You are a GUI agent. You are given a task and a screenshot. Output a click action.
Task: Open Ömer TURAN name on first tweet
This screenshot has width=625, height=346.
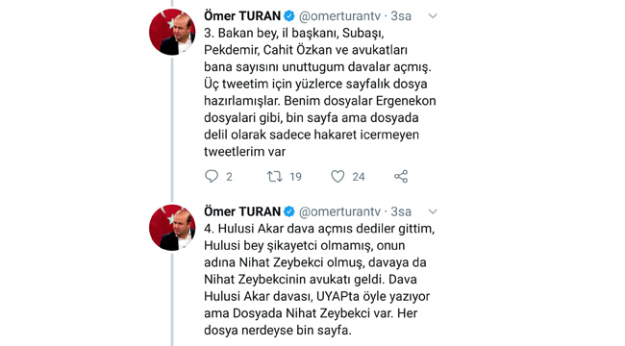click(242, 16)
